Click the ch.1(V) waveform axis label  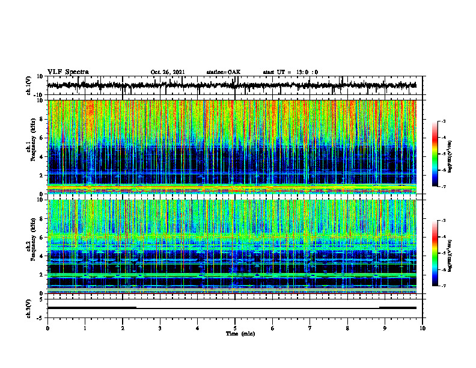click(29, 85)
